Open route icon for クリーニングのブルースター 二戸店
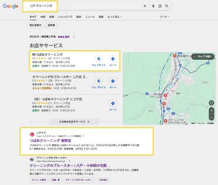The image size is (218, 185). point(113,81)
